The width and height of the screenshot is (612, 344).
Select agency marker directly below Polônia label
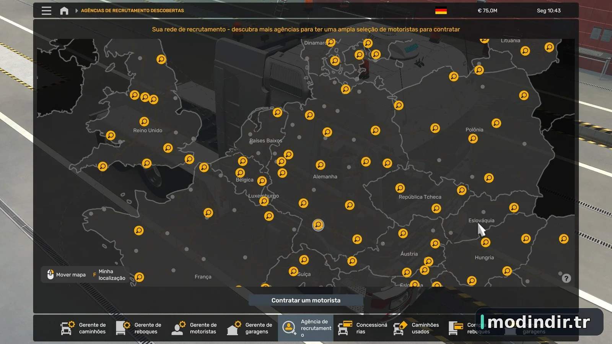click(473, 139)
